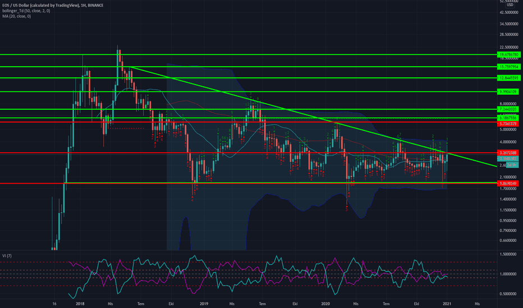The height and width of the screenshot is (308, 523).
Task: Click the 2021 label on time axis
Action: tap(447, 304)
